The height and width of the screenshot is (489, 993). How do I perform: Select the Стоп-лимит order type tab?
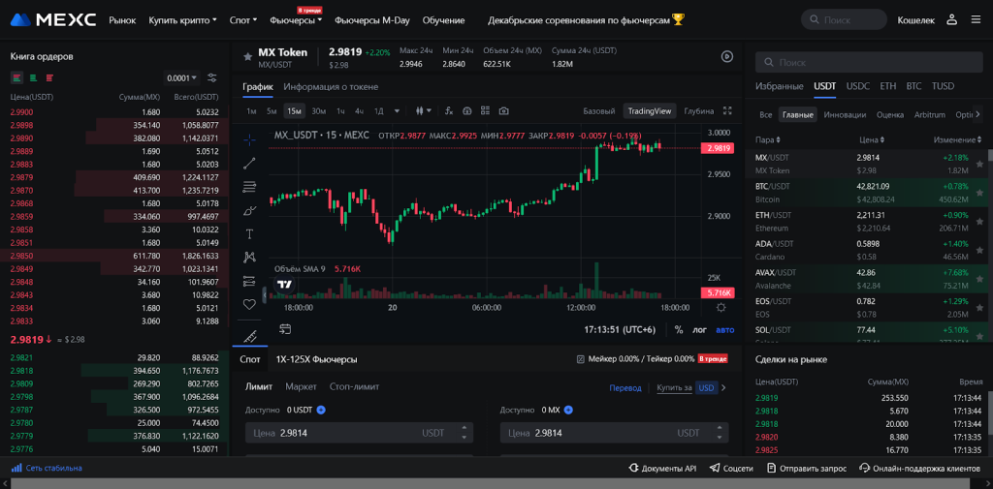[x=354, y=386]
